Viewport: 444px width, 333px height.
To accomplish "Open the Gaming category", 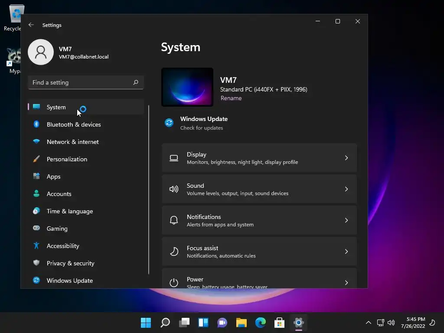I will pos(86,229).
